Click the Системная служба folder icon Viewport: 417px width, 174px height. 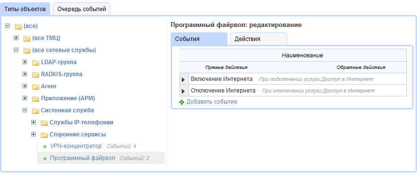(x=36, y=111)
